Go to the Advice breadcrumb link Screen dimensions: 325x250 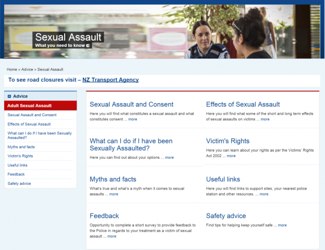(x=27, y=69)
